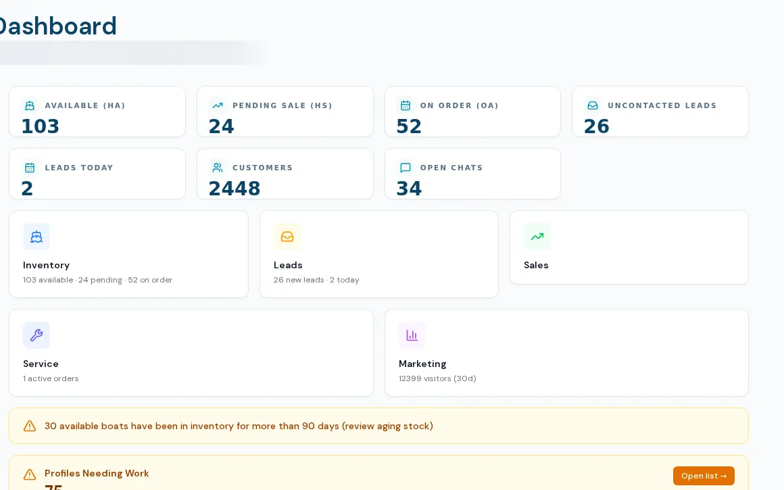Screen dimensions: 784x490
Task: Click the blue boat icon above Inventory
Action: coord(36,237)
